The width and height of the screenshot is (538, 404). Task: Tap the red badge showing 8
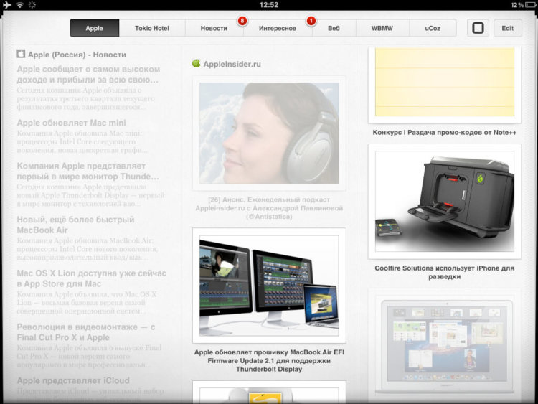pyautogui.click(x=242, y=21)
